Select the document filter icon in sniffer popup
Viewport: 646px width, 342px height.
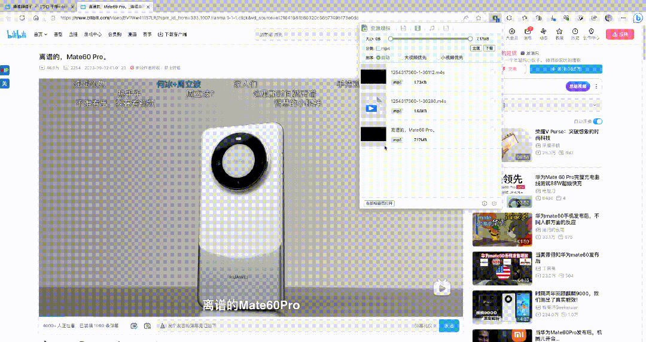tap(446, 29)
